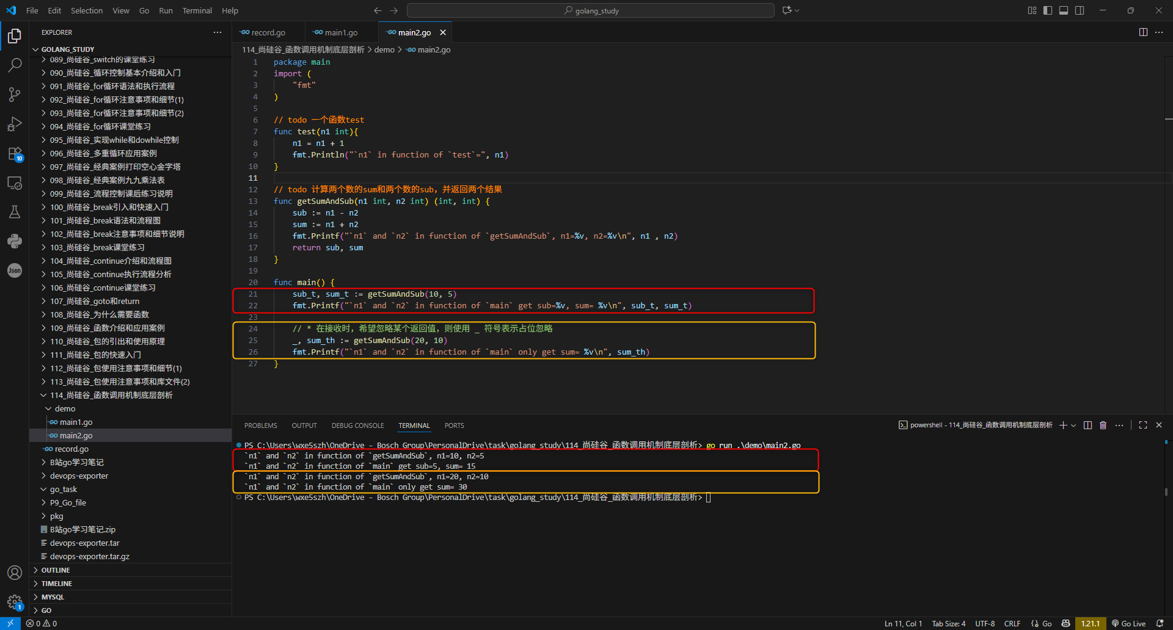Click the demo segment in the breadcrumb

point(384,49)
